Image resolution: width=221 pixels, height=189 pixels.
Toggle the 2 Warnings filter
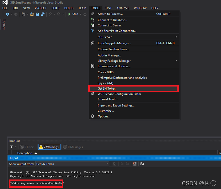click(49, 147)
